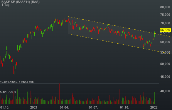Click the 2021 date axis label
This screenshot has height=110, width=172.
[x=34, y=107]
